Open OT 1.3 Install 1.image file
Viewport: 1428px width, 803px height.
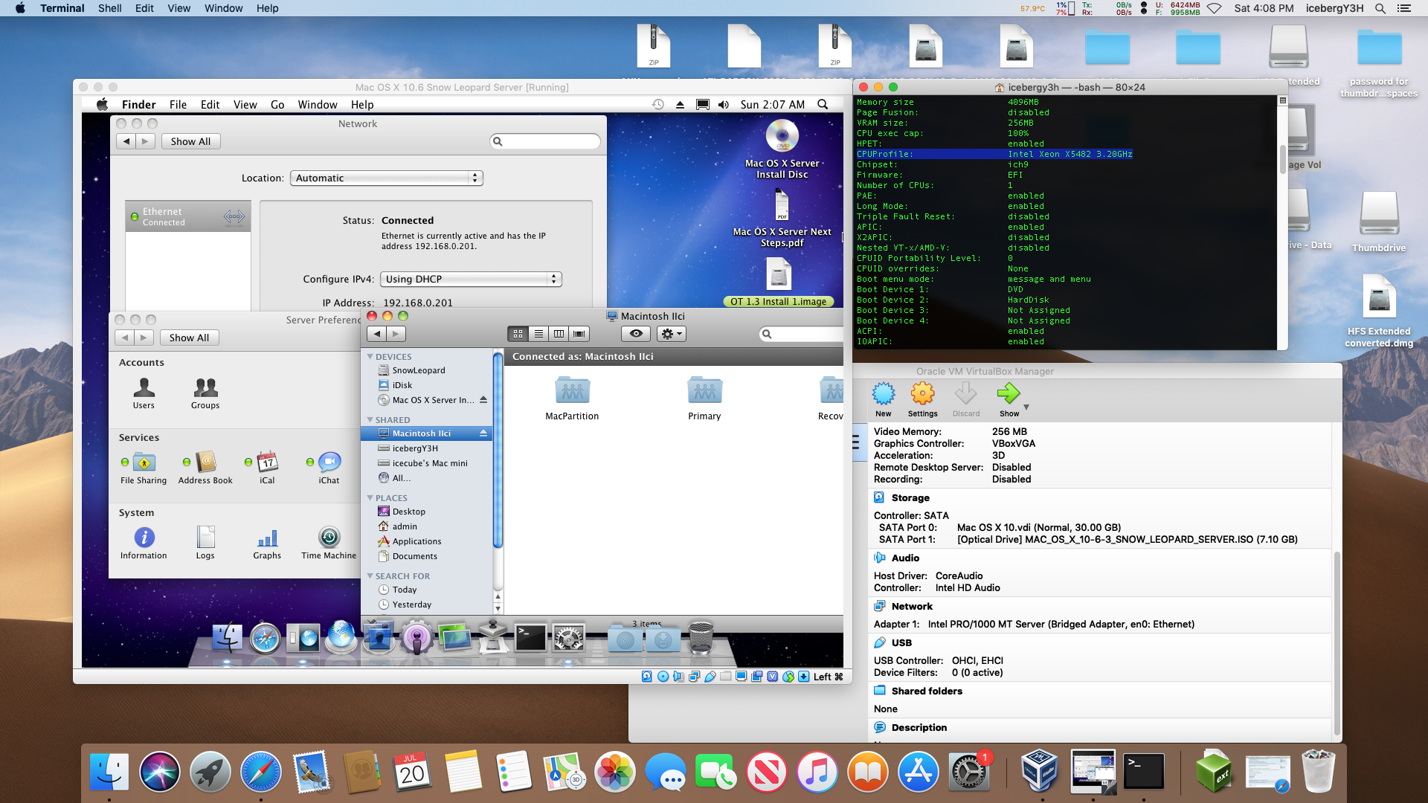(778, 283)
